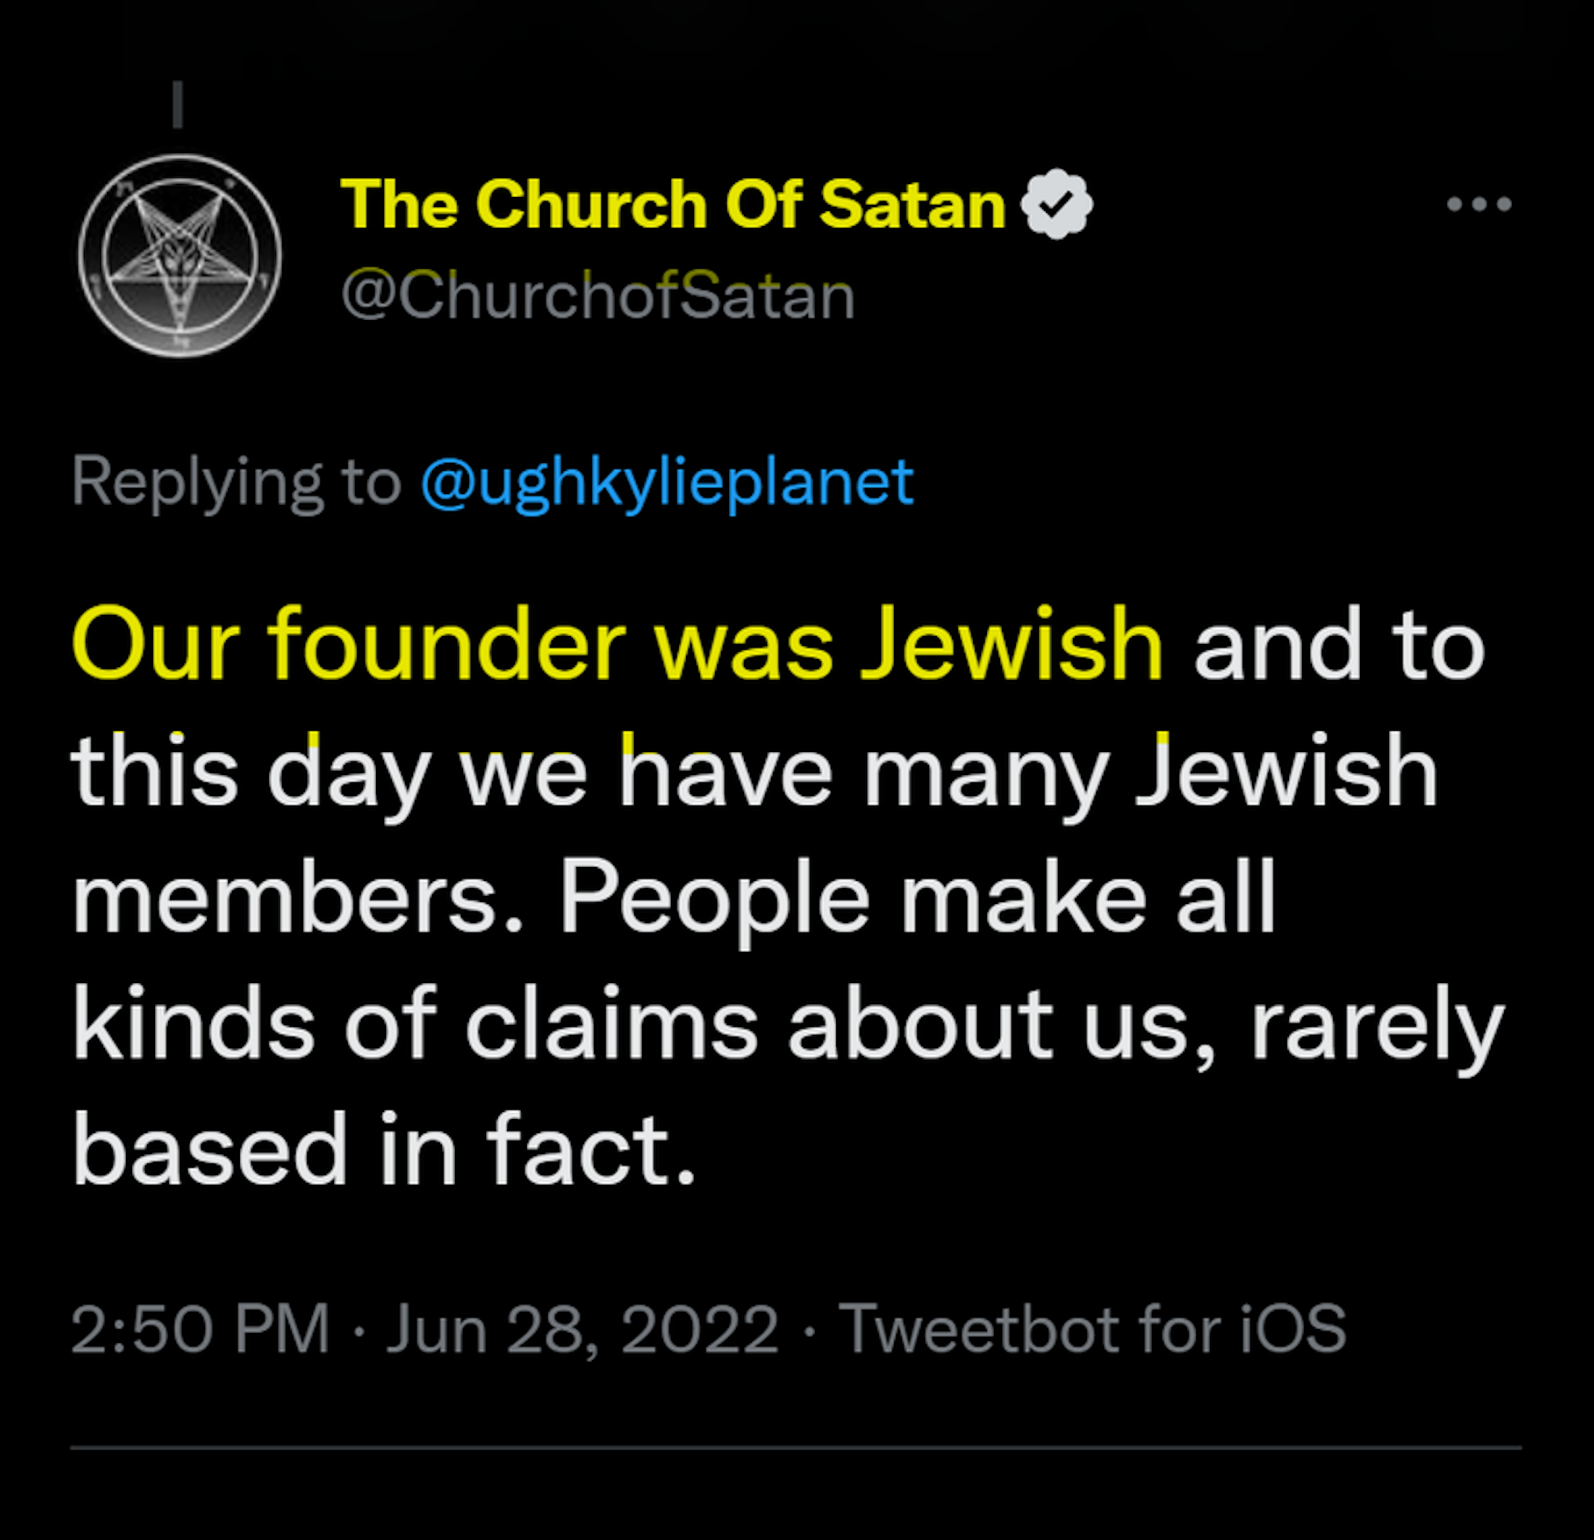Click the thread connector line above avatar
This screenshot has width=1594, height=1540.
point(178,104)
